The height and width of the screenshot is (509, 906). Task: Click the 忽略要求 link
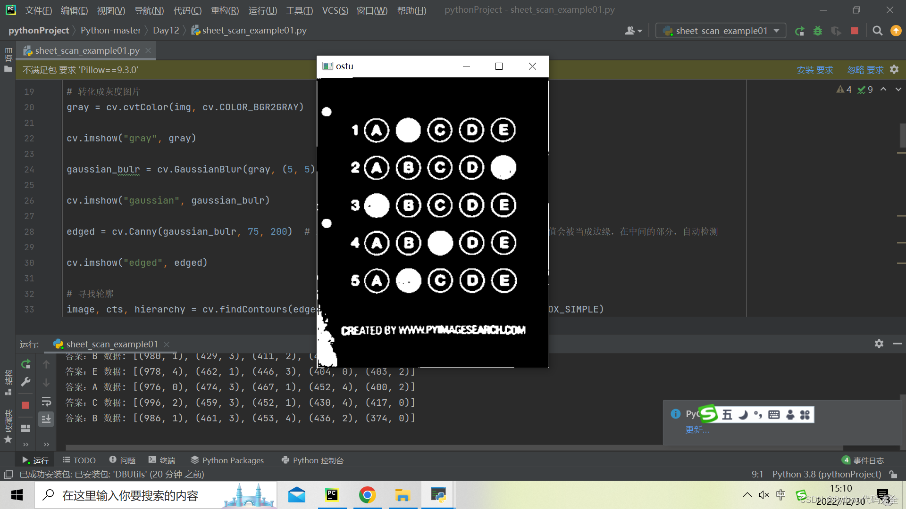(865, 70)
